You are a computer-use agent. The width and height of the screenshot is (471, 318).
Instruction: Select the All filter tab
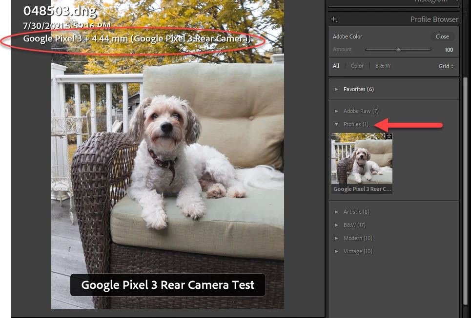[x=336, y=66]
